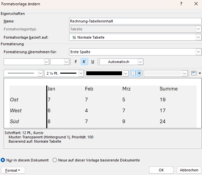Viewport: 202px width, 175px height.
Task: Open the Format menu button
Action: point(13,170)
